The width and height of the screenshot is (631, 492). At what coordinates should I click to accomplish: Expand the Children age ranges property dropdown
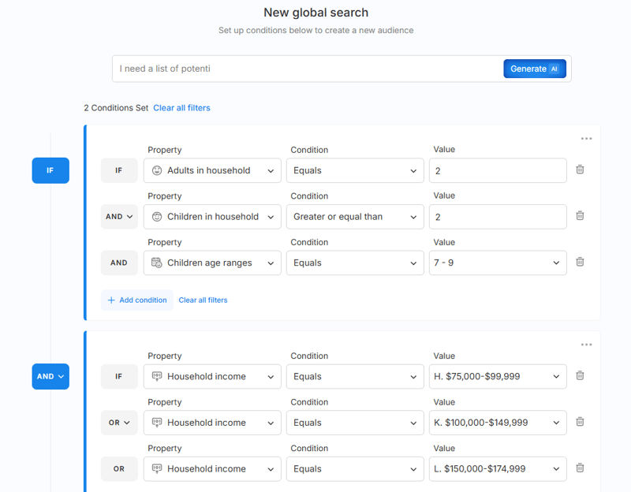coord(212,263)
